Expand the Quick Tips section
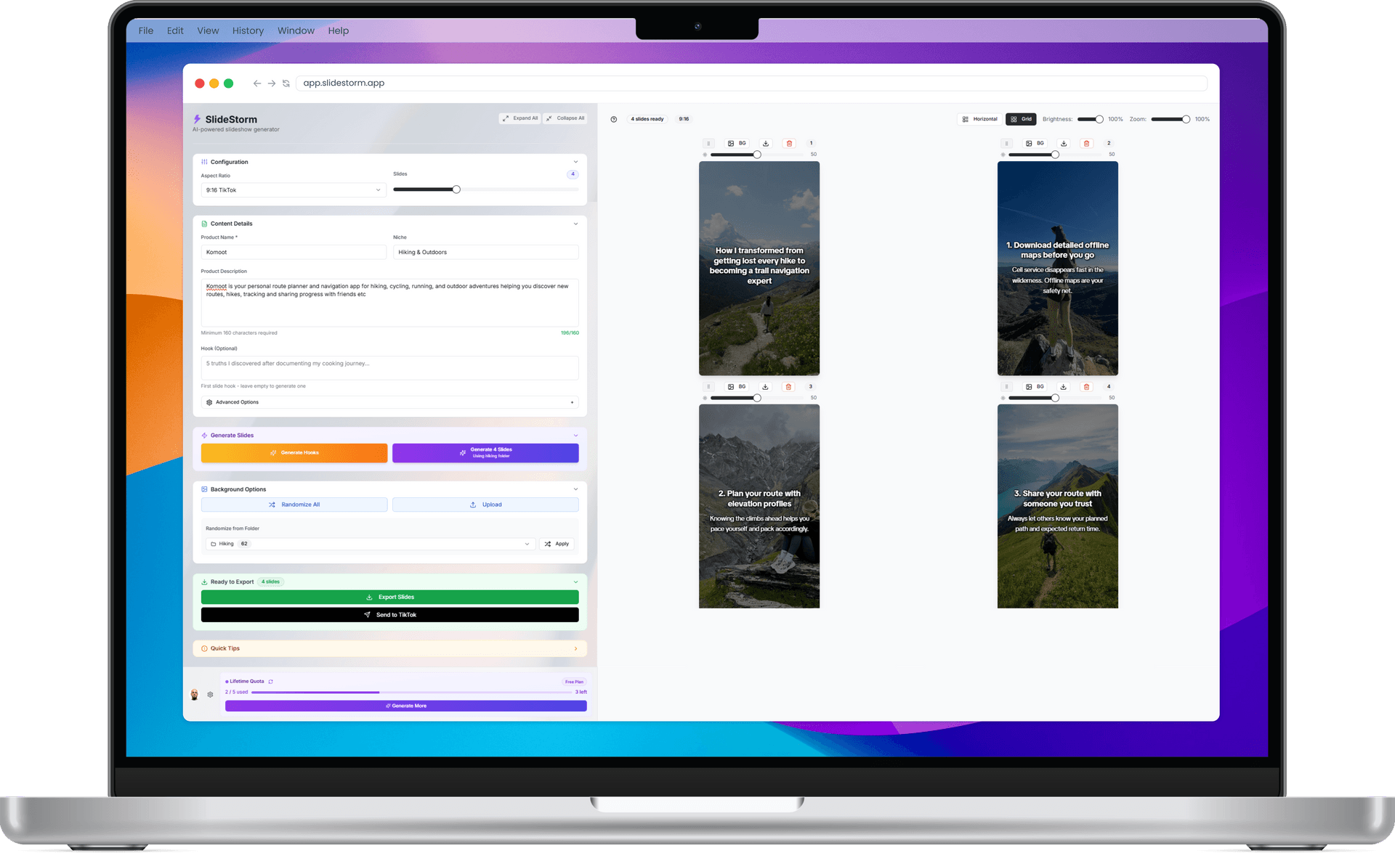Image resolution: width=1395 pixels, height=853 pixels. [x=576, y=649]
